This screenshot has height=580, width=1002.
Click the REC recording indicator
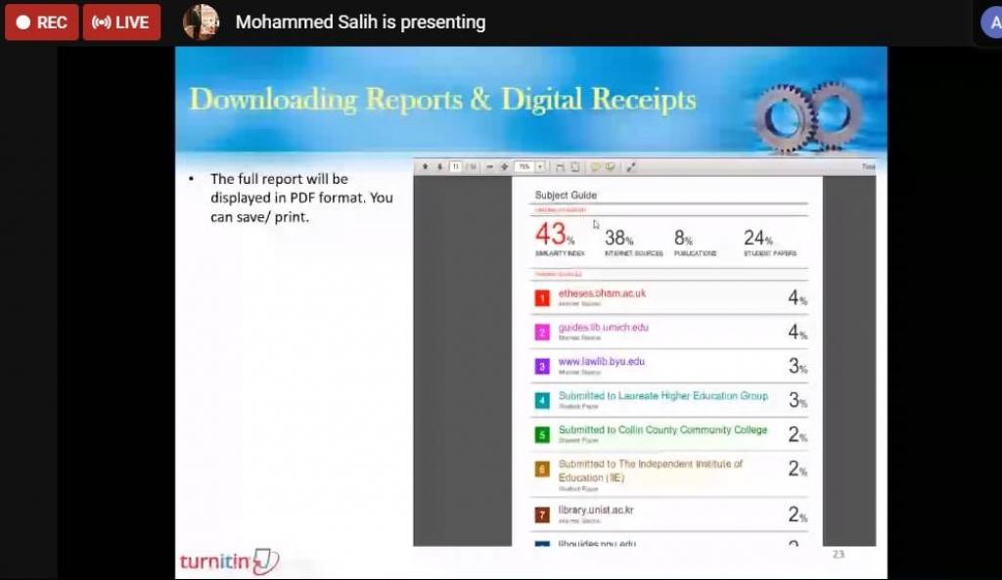[41, 22]
